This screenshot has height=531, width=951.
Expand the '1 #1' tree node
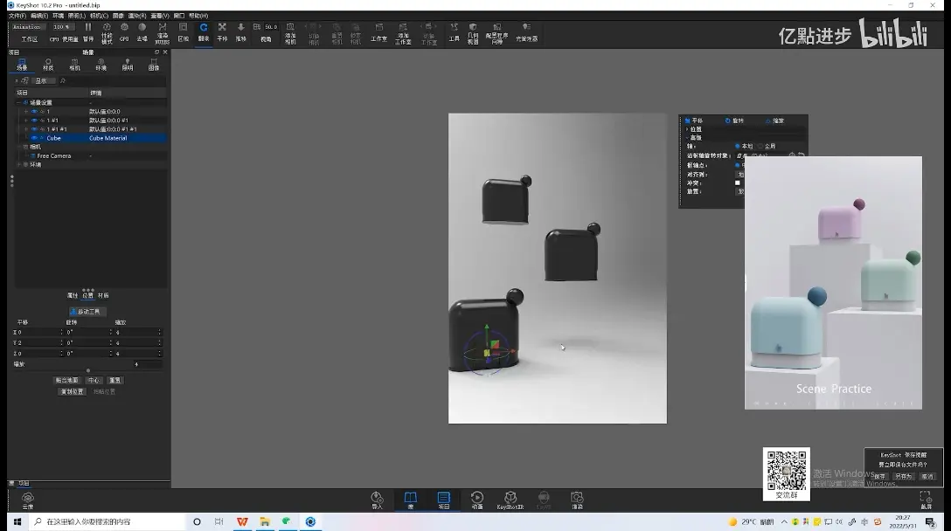[26, 120]
